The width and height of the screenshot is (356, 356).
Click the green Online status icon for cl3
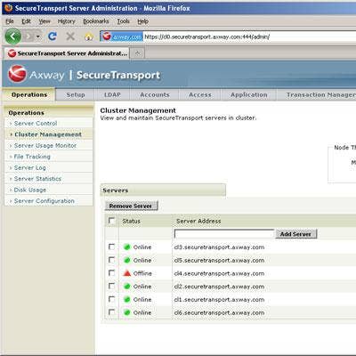click(x=127, y=247)
